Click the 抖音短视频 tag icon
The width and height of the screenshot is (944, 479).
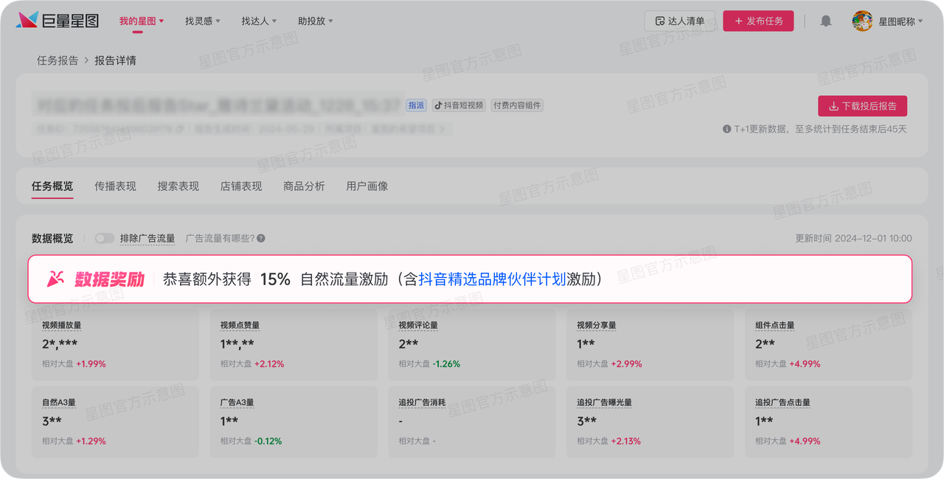(x=439, y=105)
